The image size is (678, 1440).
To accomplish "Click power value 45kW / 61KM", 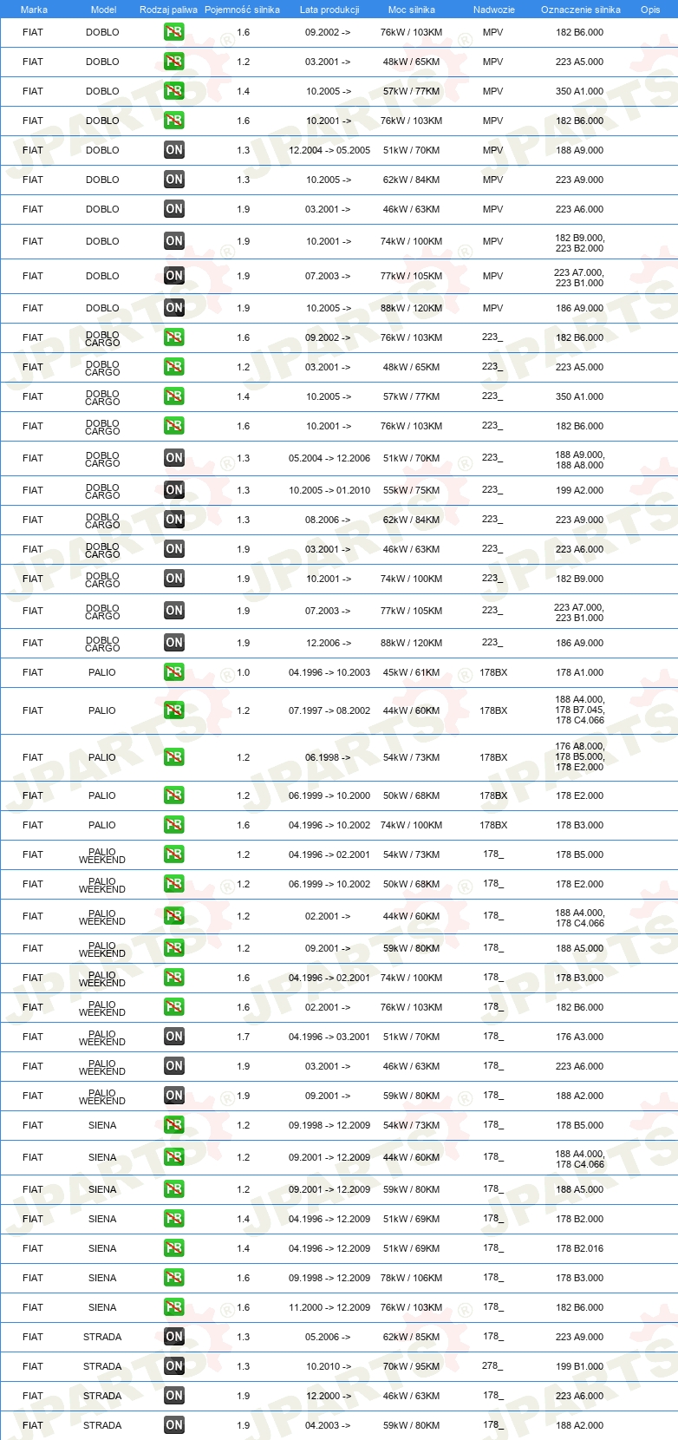I will (412, 672).
